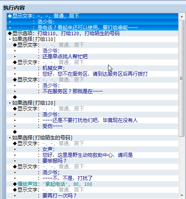This screenshot has width=186, height=199.
Task: Select the line 要举报吗？
Action: [x=92, y=161]
